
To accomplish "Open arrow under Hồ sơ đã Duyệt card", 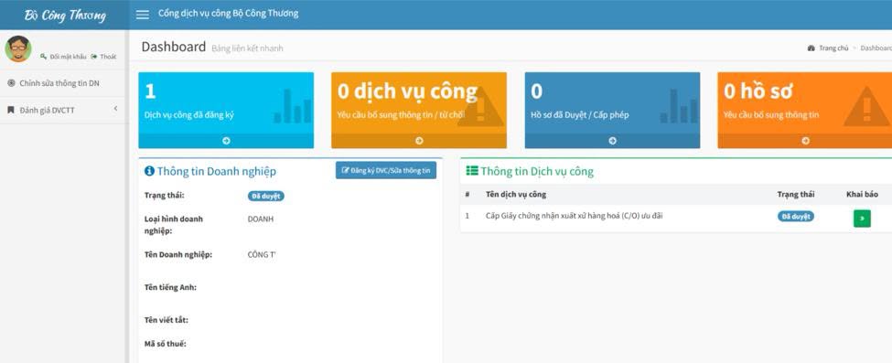I will pos(612,141).
